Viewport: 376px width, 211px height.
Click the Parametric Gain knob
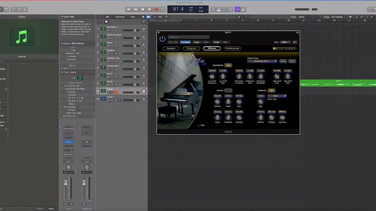[250, 77]
